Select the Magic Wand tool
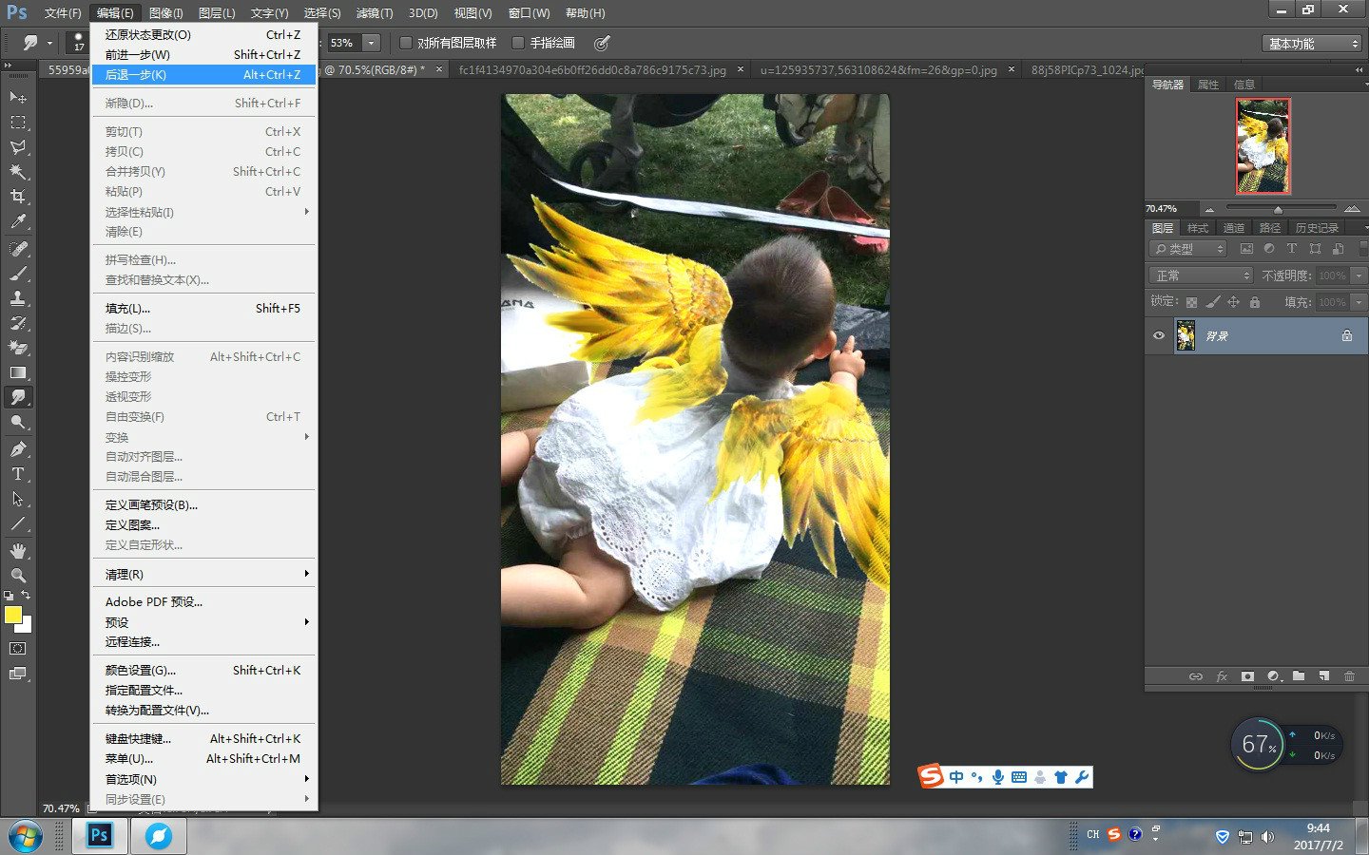 click(x=18, y=172)
